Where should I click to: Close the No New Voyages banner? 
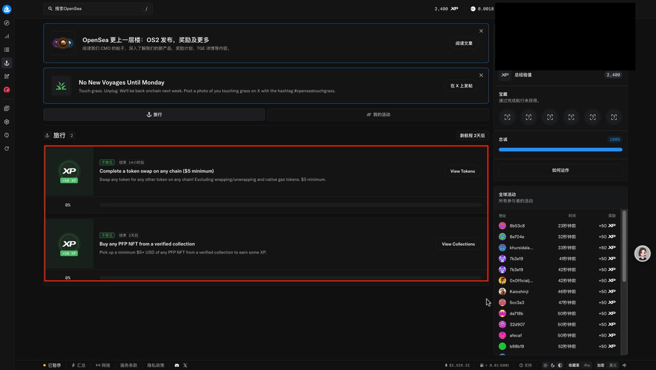(481, 76)
